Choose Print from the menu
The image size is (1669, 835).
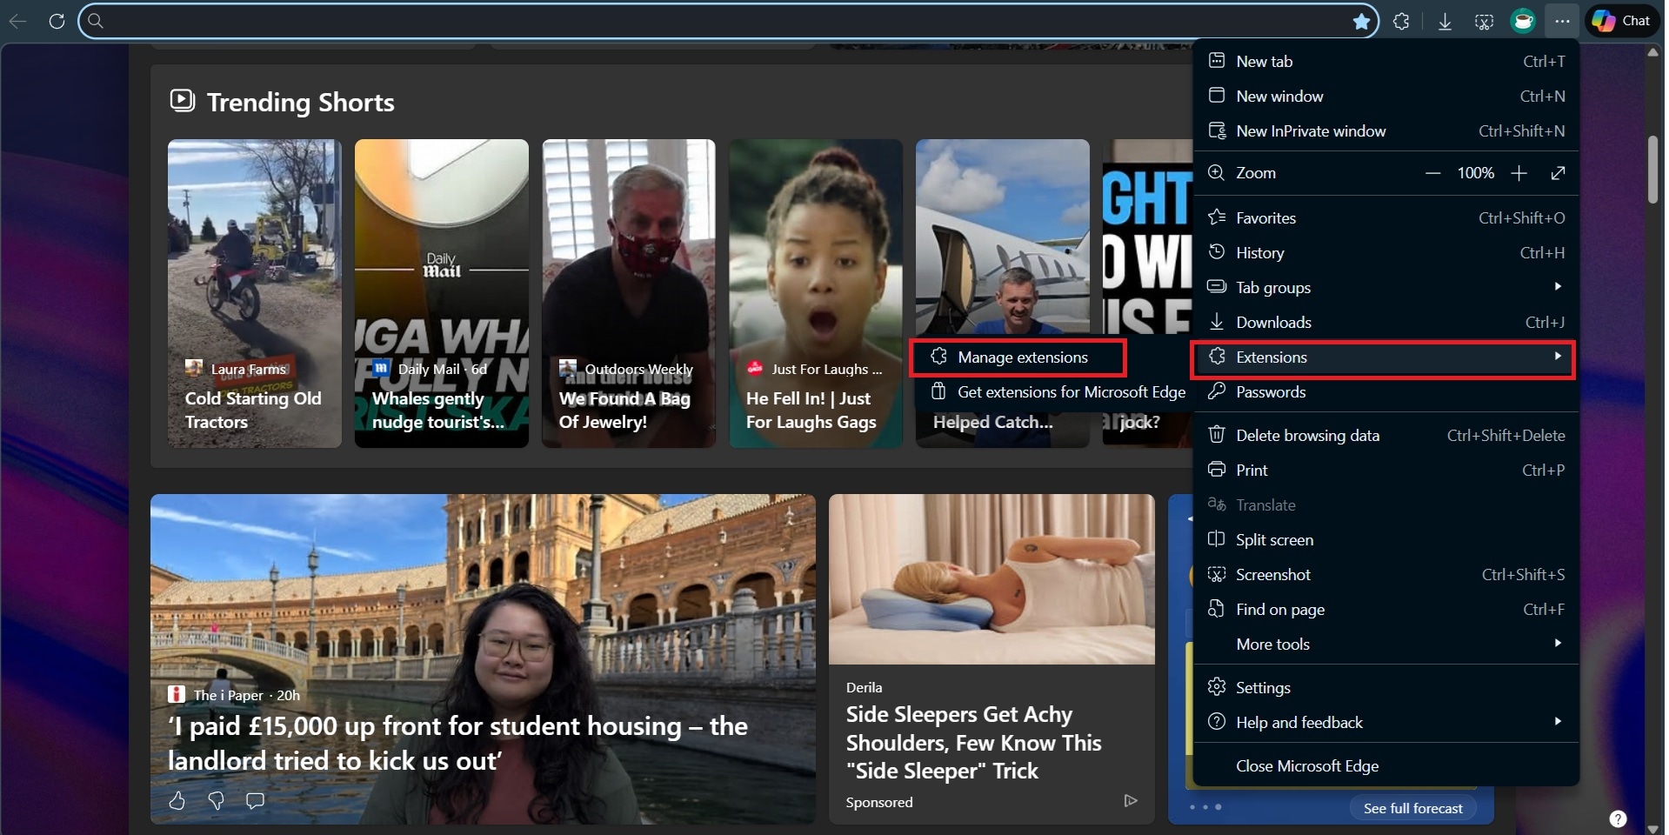coord(1385,470)
